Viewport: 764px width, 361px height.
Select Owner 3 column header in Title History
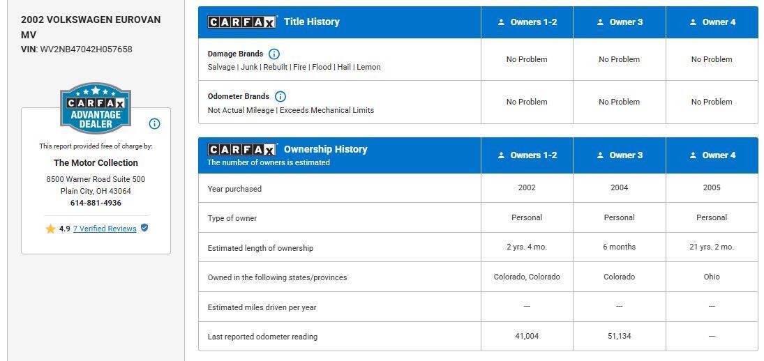[620, 22]
